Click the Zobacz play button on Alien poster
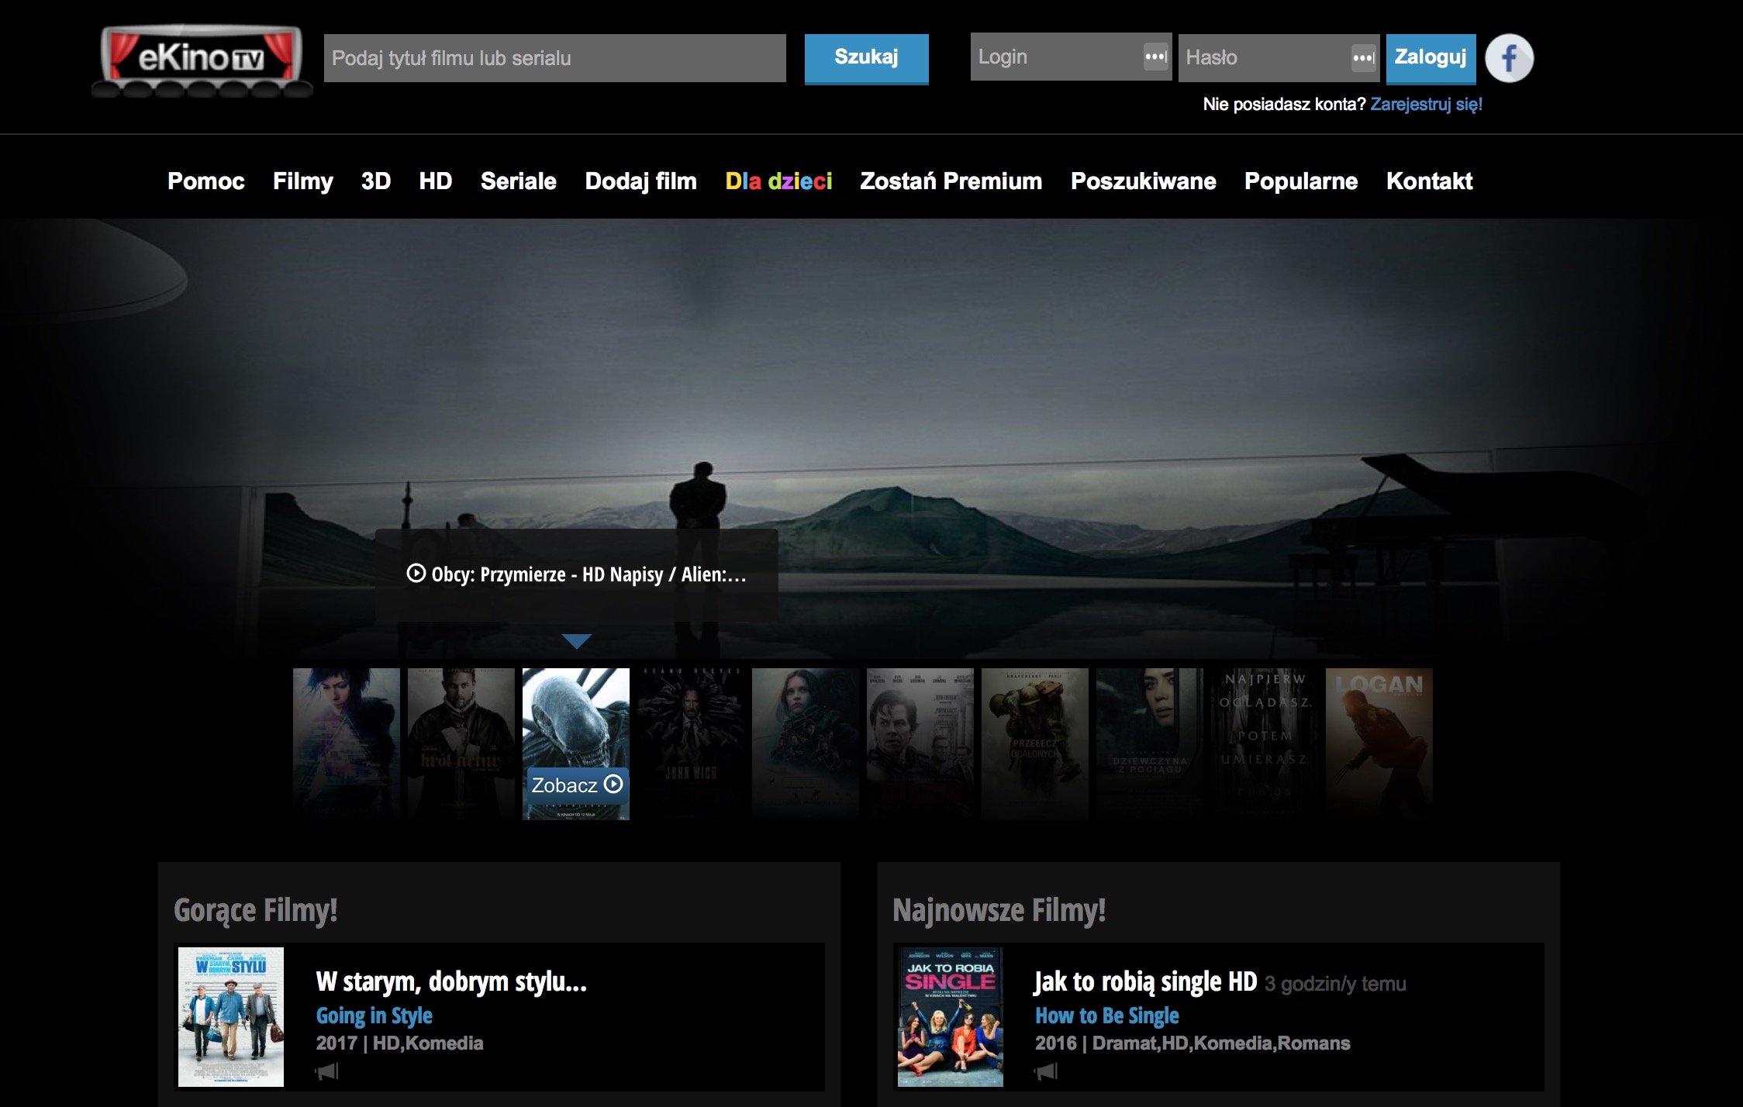 (577, 785)
